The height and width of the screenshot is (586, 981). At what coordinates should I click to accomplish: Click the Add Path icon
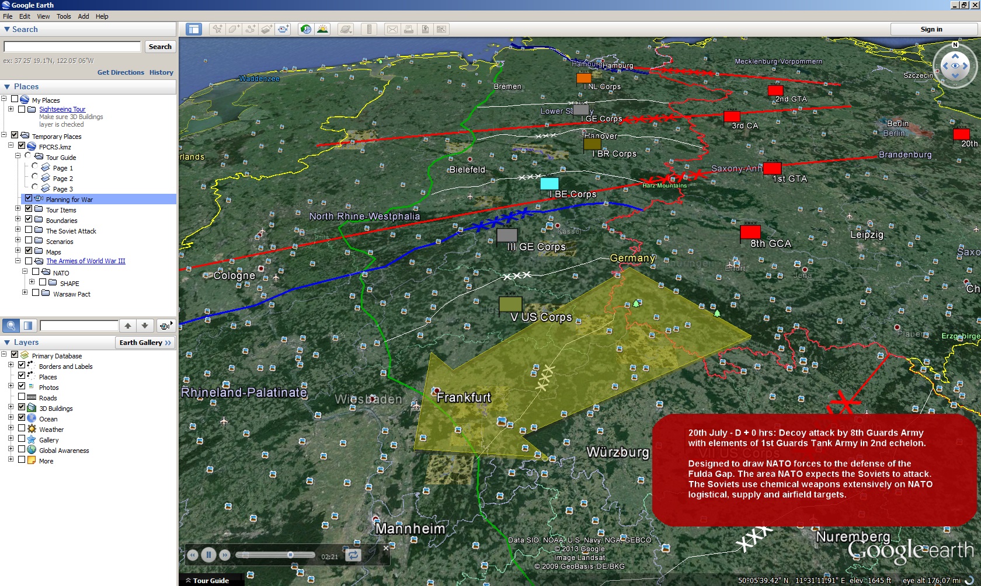pyautogui.click(x=251, y=29)
